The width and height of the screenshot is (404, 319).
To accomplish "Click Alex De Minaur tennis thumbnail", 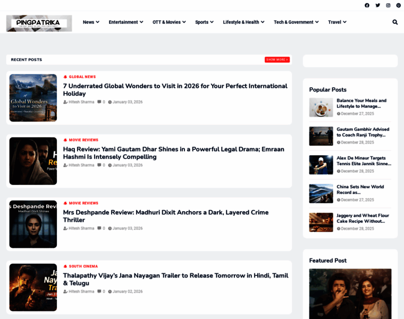I will 321,165.
